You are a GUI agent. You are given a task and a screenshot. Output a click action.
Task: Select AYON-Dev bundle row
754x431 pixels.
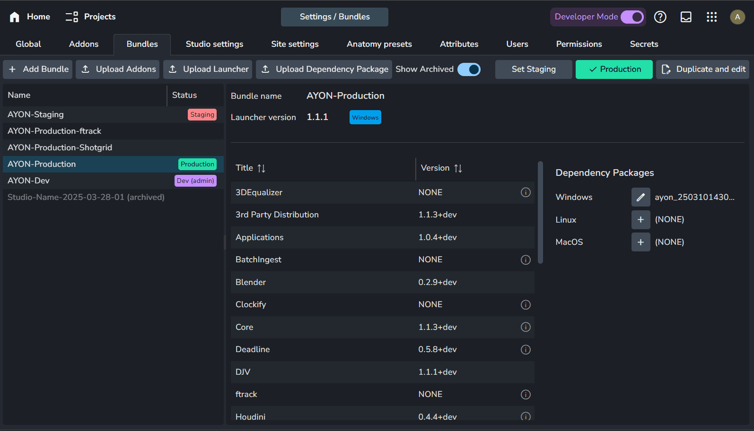pyautogui.click(x=113, y=181)
